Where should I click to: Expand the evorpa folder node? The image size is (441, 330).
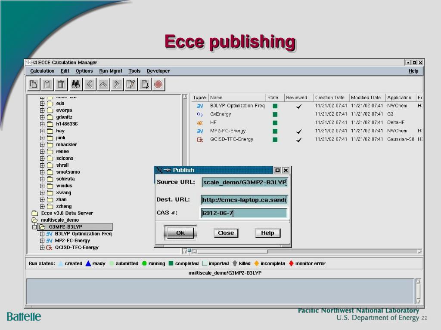42,110
